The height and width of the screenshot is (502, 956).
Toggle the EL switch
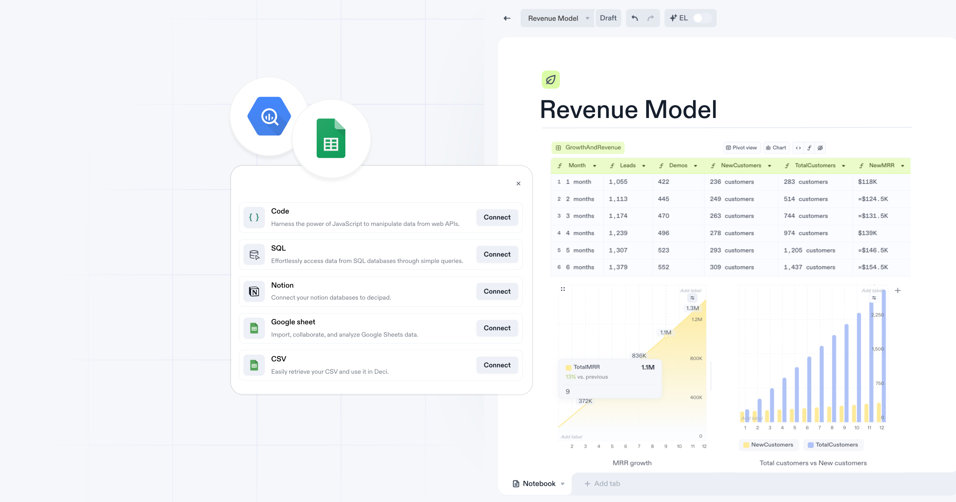pos(702,18)
